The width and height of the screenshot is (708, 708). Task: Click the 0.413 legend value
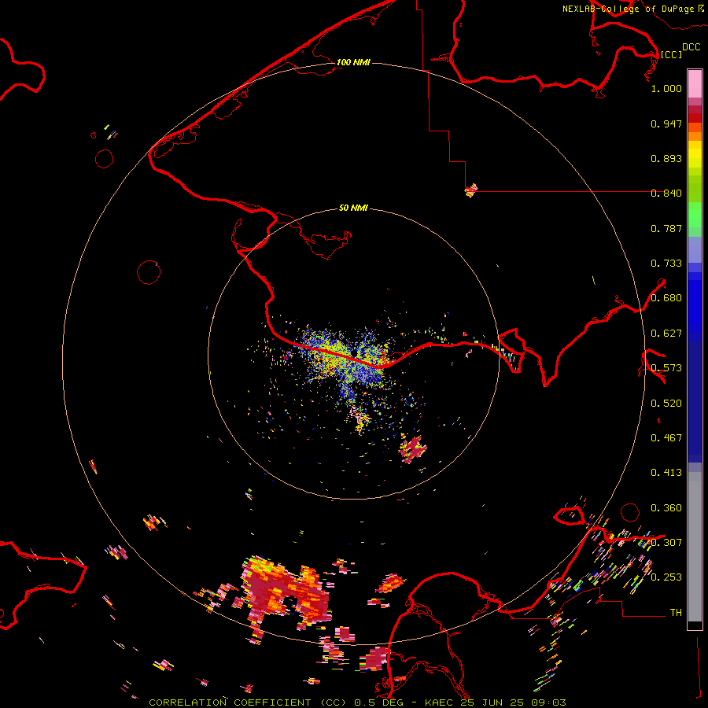coord(666,473)
